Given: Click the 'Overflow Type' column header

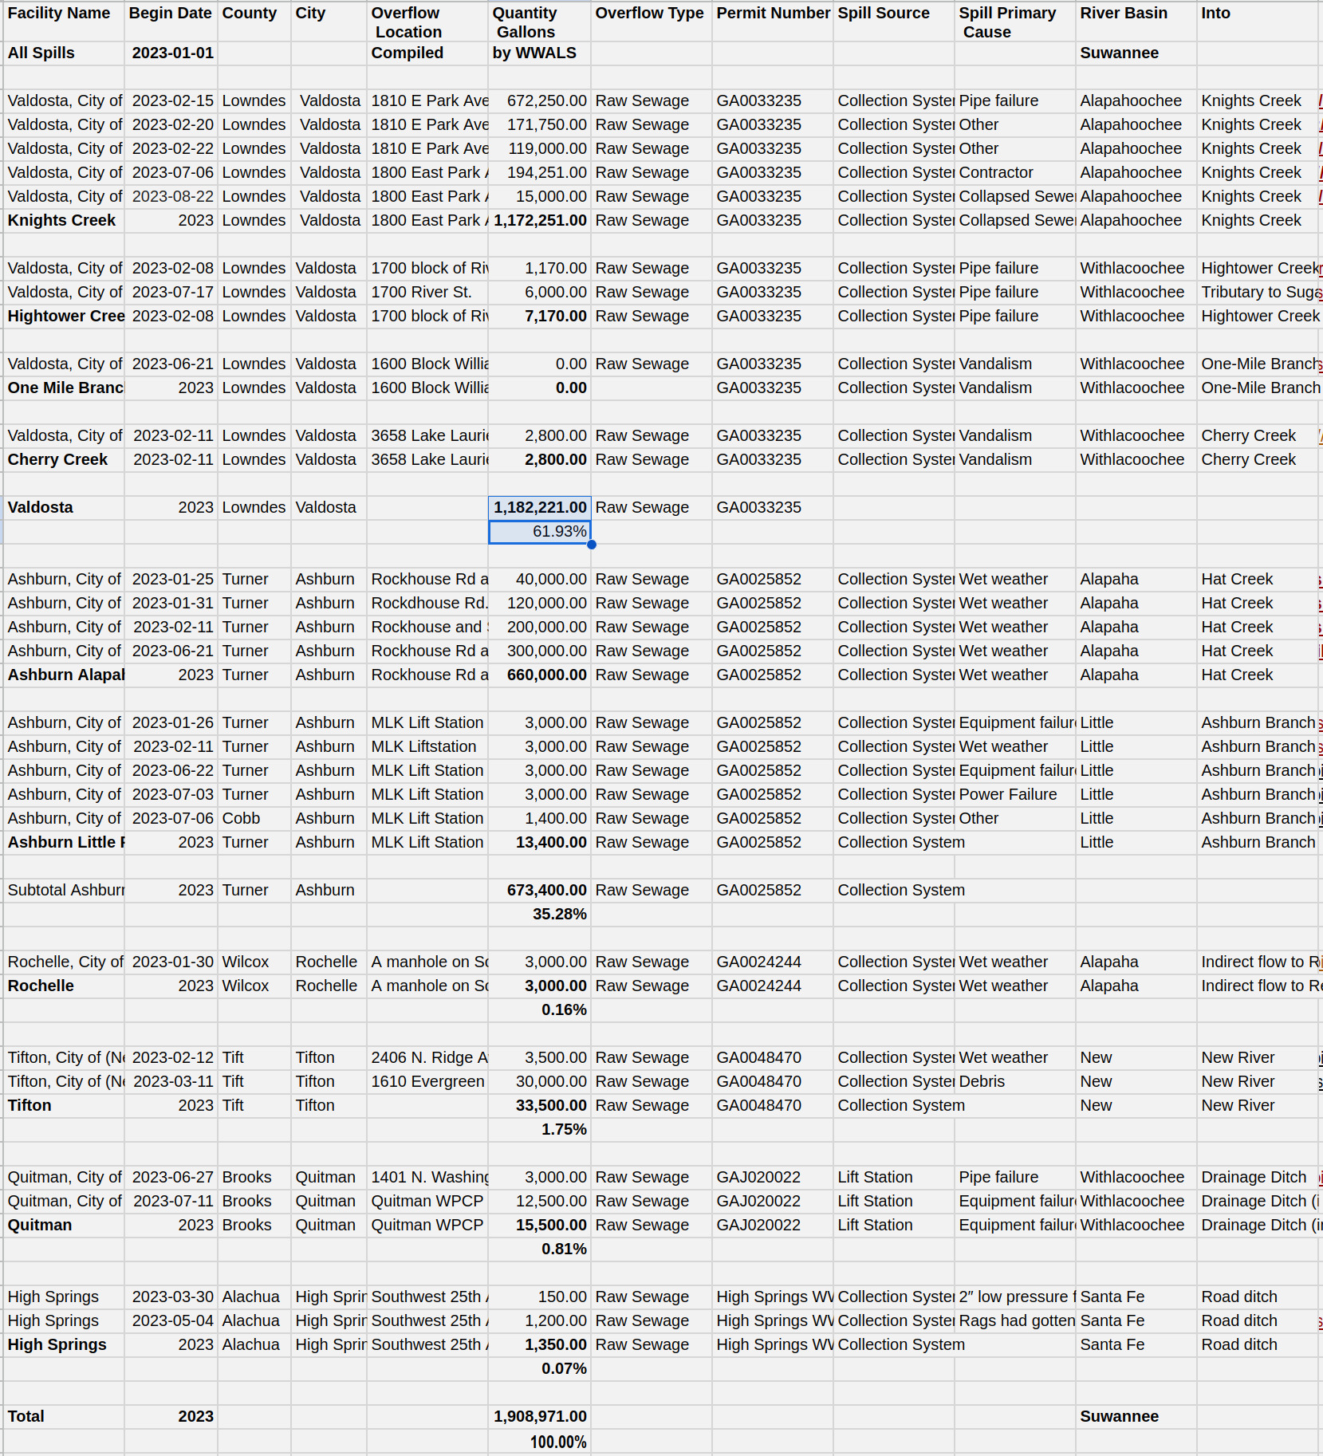Looking at the screenshot, I should point(652,22).
